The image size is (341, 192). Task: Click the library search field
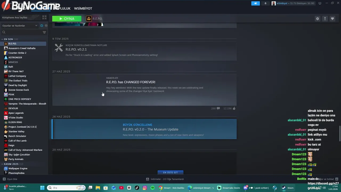21,32
